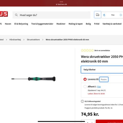
Task: Click the search magnifier icon
Action: coord(16,15)
